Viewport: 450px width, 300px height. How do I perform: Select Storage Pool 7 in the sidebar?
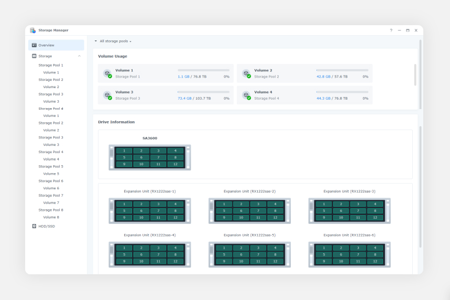pyautogui.click(x=51, y=196)
